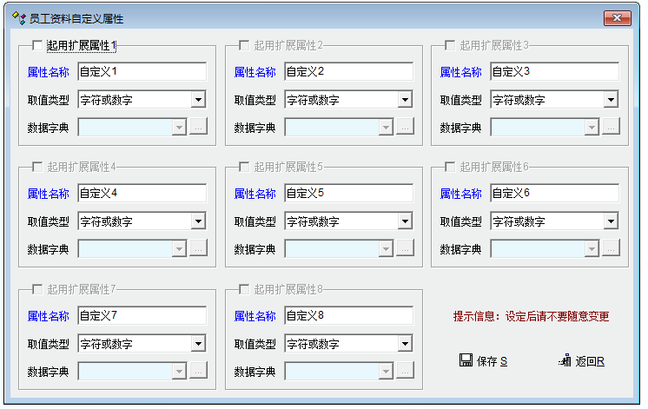Open the 取值类型 dropdown for attribute 5
The image size is (648, 409).
click(405, 221)
